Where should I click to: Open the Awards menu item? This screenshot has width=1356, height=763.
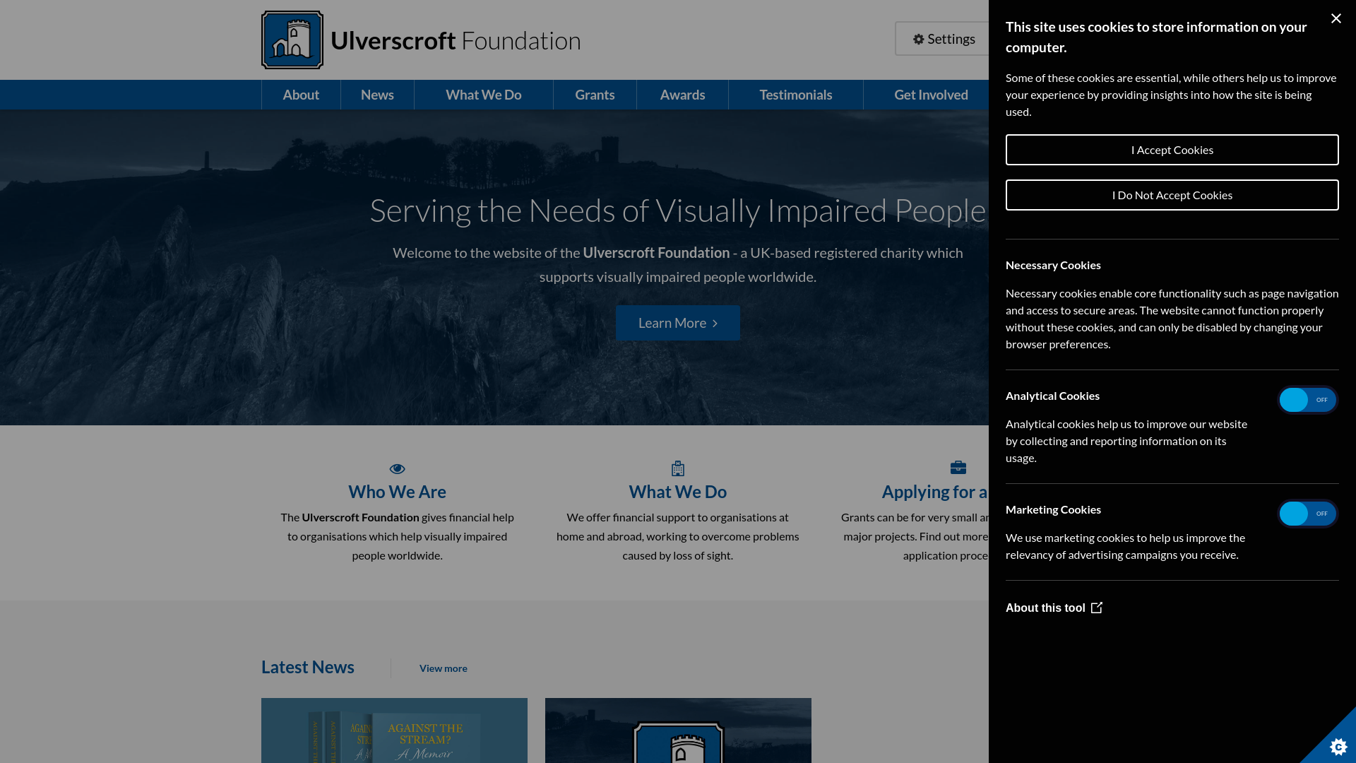(x=682, y=95)
